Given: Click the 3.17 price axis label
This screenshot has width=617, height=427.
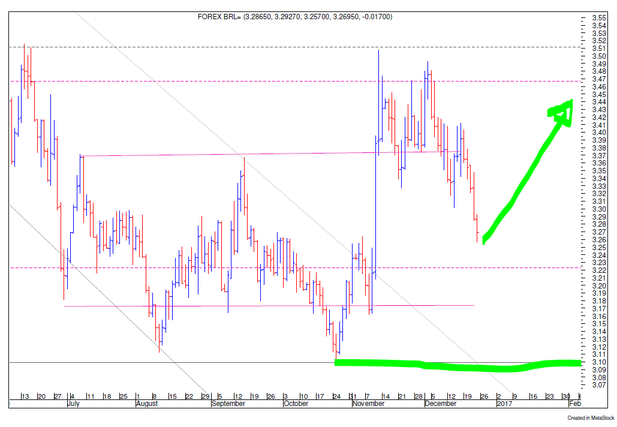Looking at the screenshot, I should [599, 308].
